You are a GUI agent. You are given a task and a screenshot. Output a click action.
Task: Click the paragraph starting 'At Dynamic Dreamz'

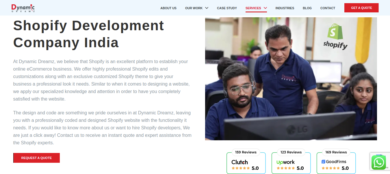click(x=102, y=80)
